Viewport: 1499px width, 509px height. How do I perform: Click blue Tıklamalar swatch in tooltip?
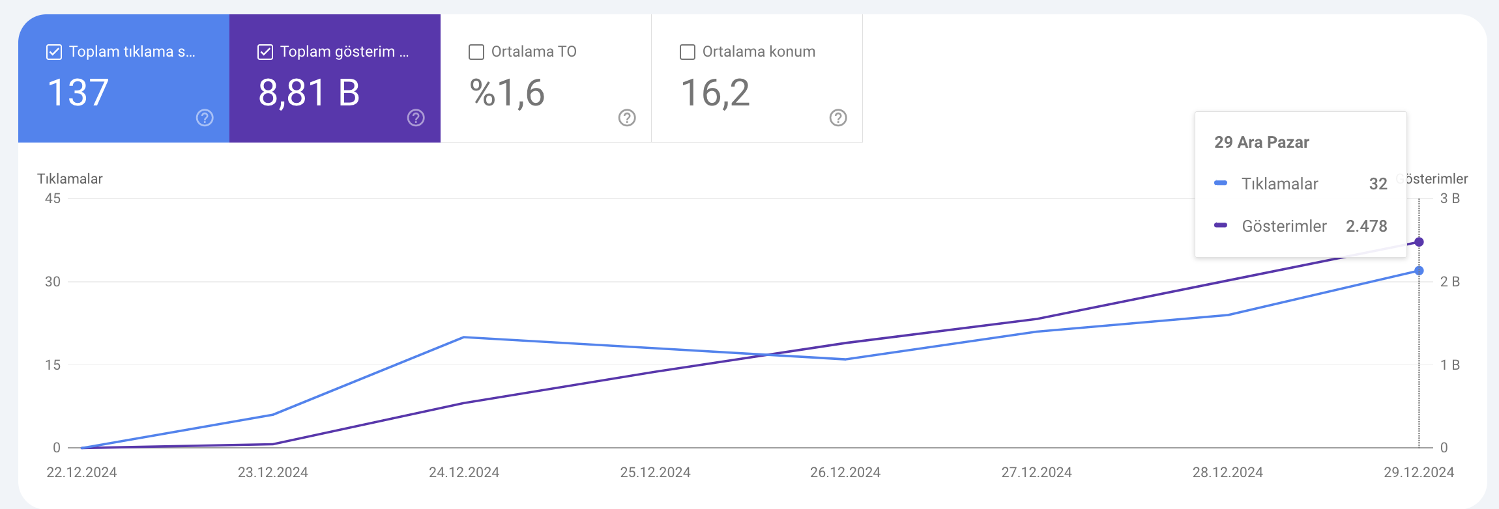(1221, 183)
